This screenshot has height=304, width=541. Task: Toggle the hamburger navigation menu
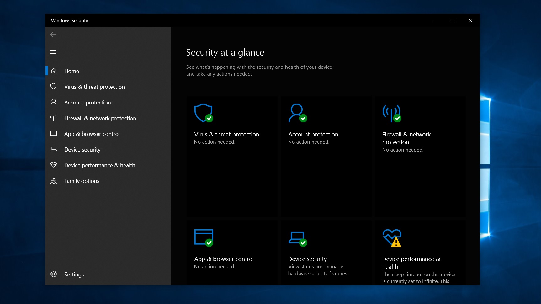tap(53, 52)
